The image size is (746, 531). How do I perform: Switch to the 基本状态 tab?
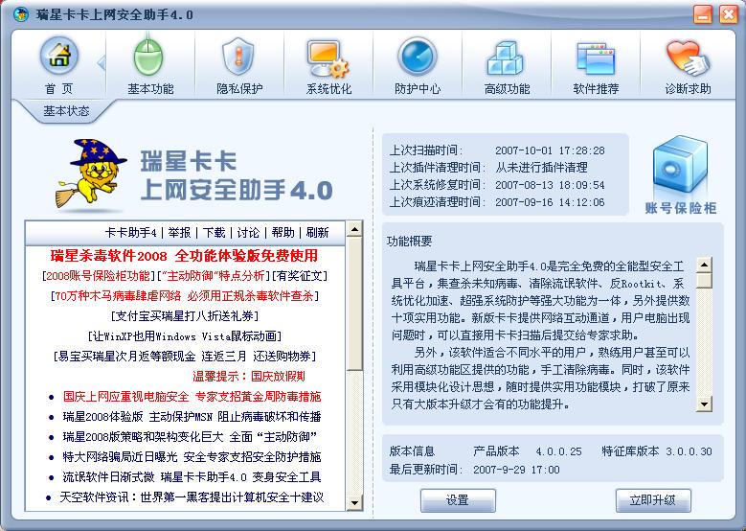(x=66, y=111)
